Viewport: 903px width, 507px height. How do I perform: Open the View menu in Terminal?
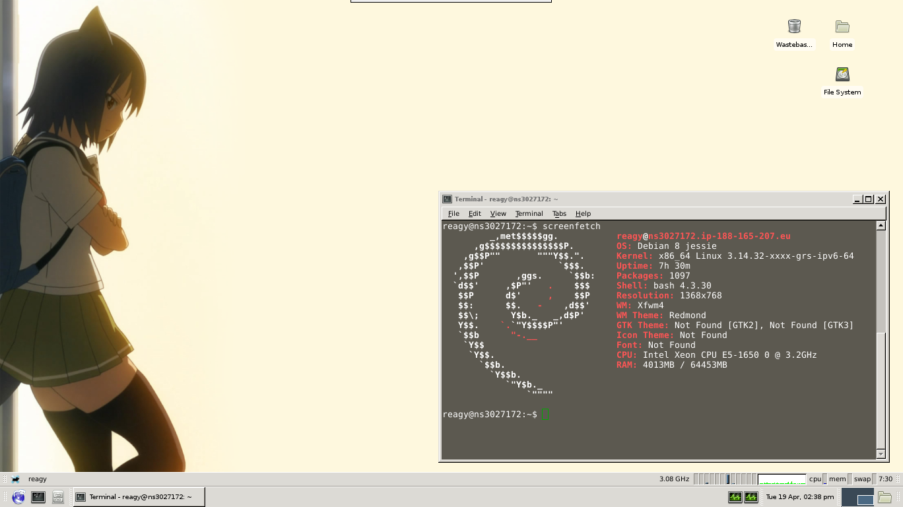pos(498,213)
